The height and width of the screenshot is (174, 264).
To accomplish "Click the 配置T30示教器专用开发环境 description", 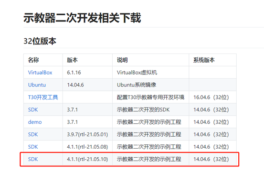I will [x=150, y=98].
